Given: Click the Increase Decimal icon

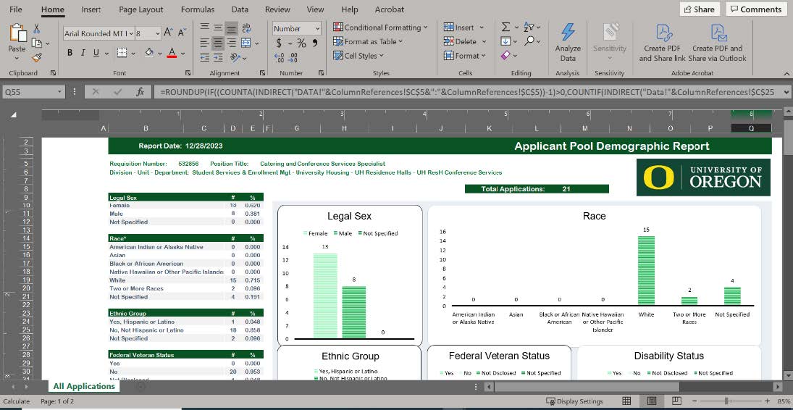Looking at the screenshot, I should click(279, 57).
